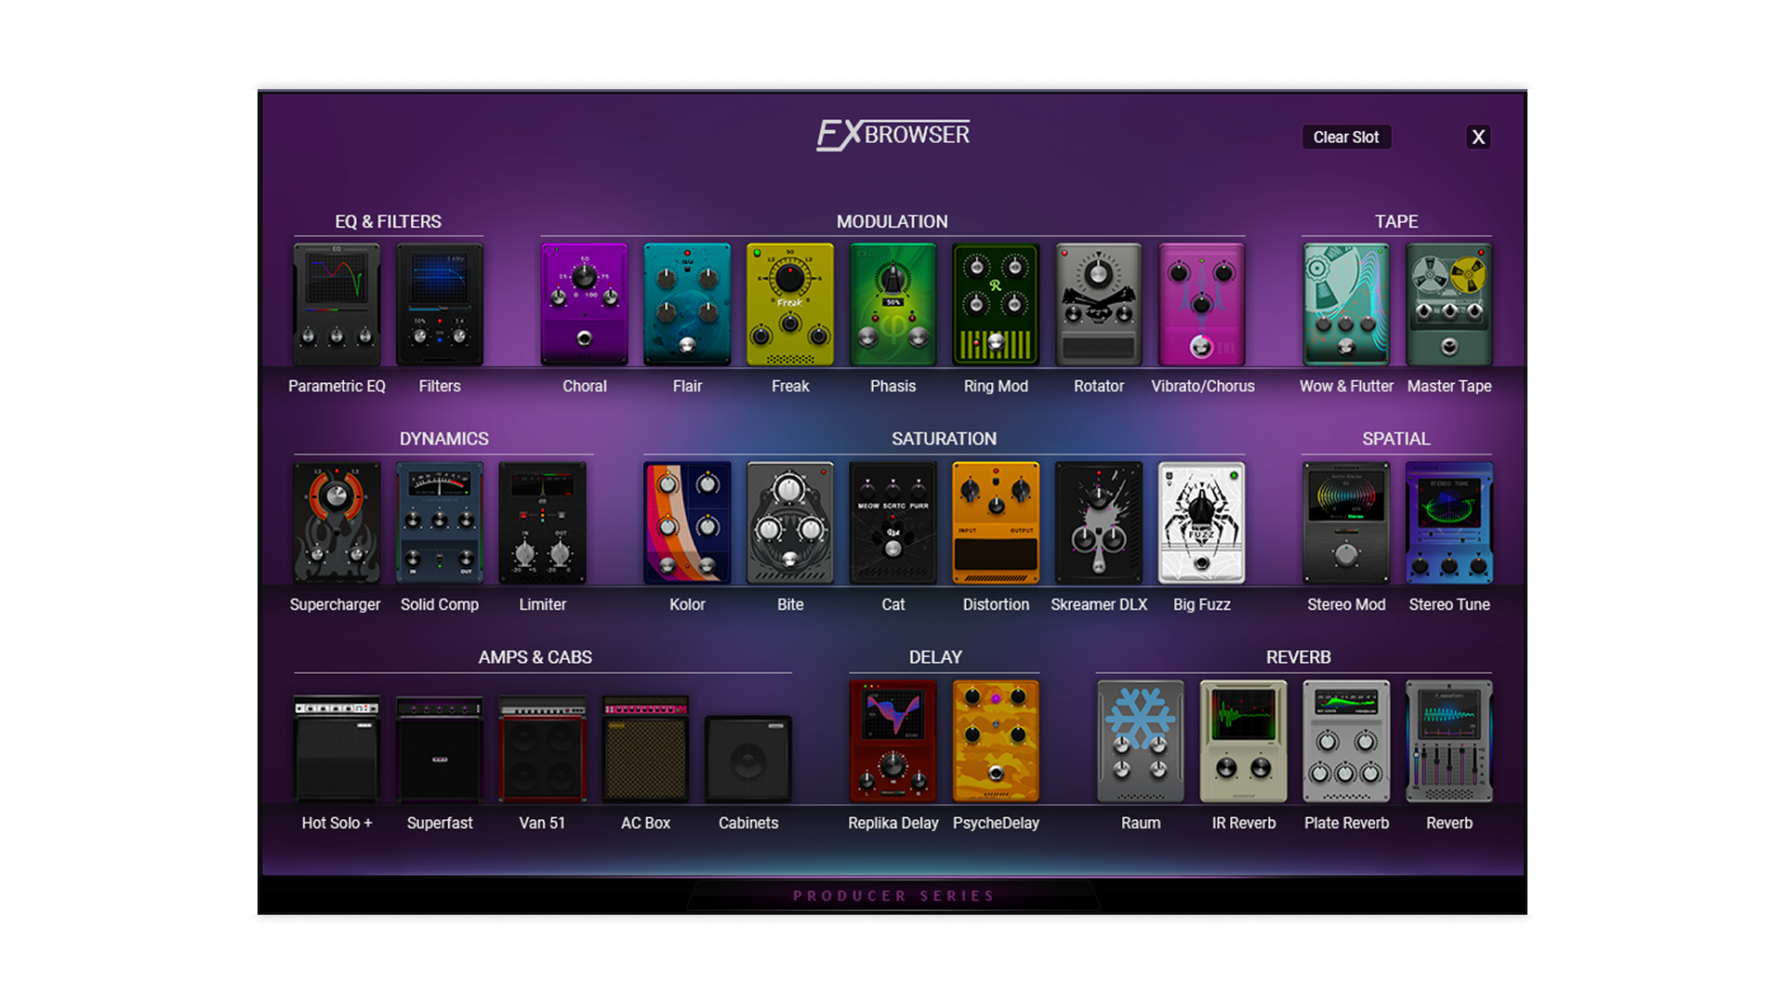This screenshot has width=1785, height=1004.
Task: Choose the Wow & Flutter tape effect
Action: [x=1345, y=305]
